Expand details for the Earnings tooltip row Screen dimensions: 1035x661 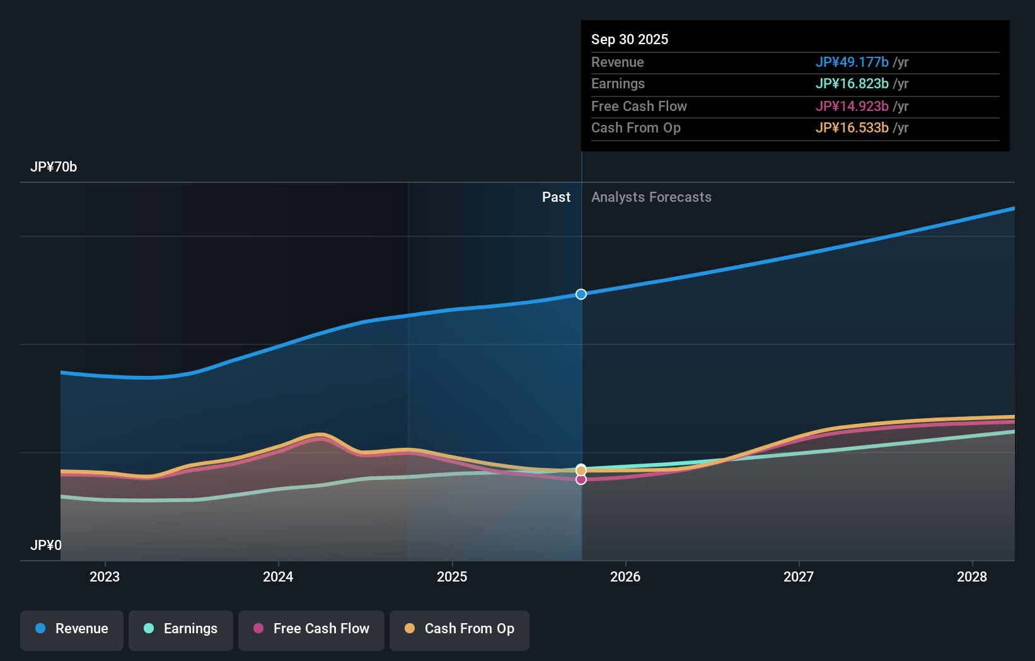pyautogui.click(x=618, y=84)
